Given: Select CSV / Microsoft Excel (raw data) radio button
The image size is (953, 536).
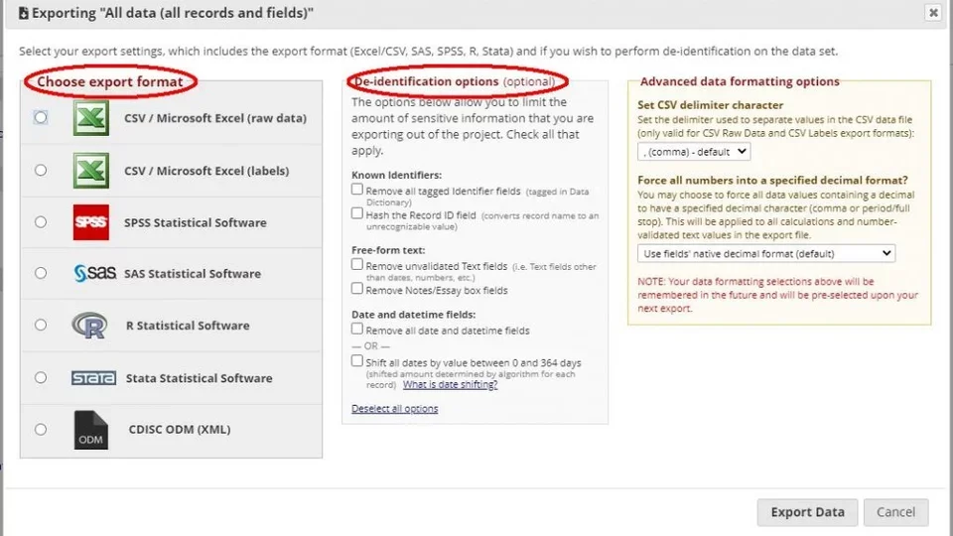Looking at the screenshot, I should point(41,118).
